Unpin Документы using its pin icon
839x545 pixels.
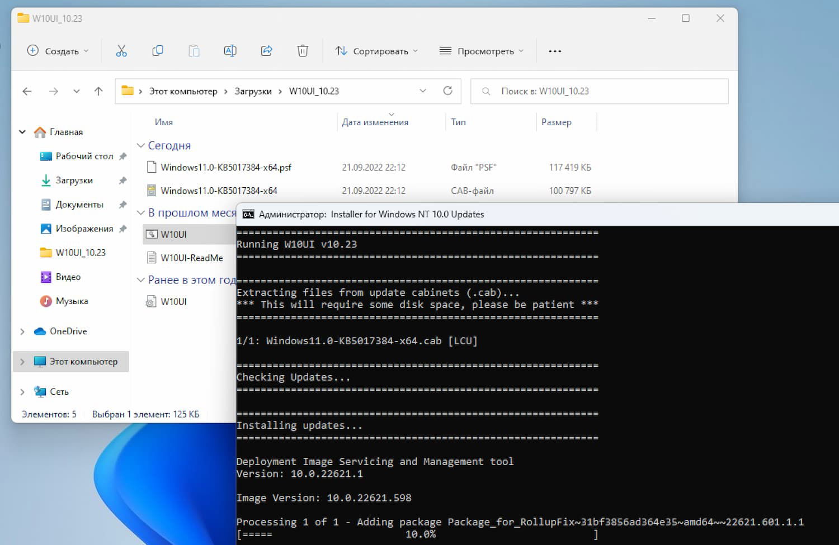pyautogui.click(x=123, y=205)
